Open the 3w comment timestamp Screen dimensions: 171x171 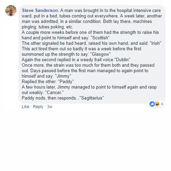point(50,107)
